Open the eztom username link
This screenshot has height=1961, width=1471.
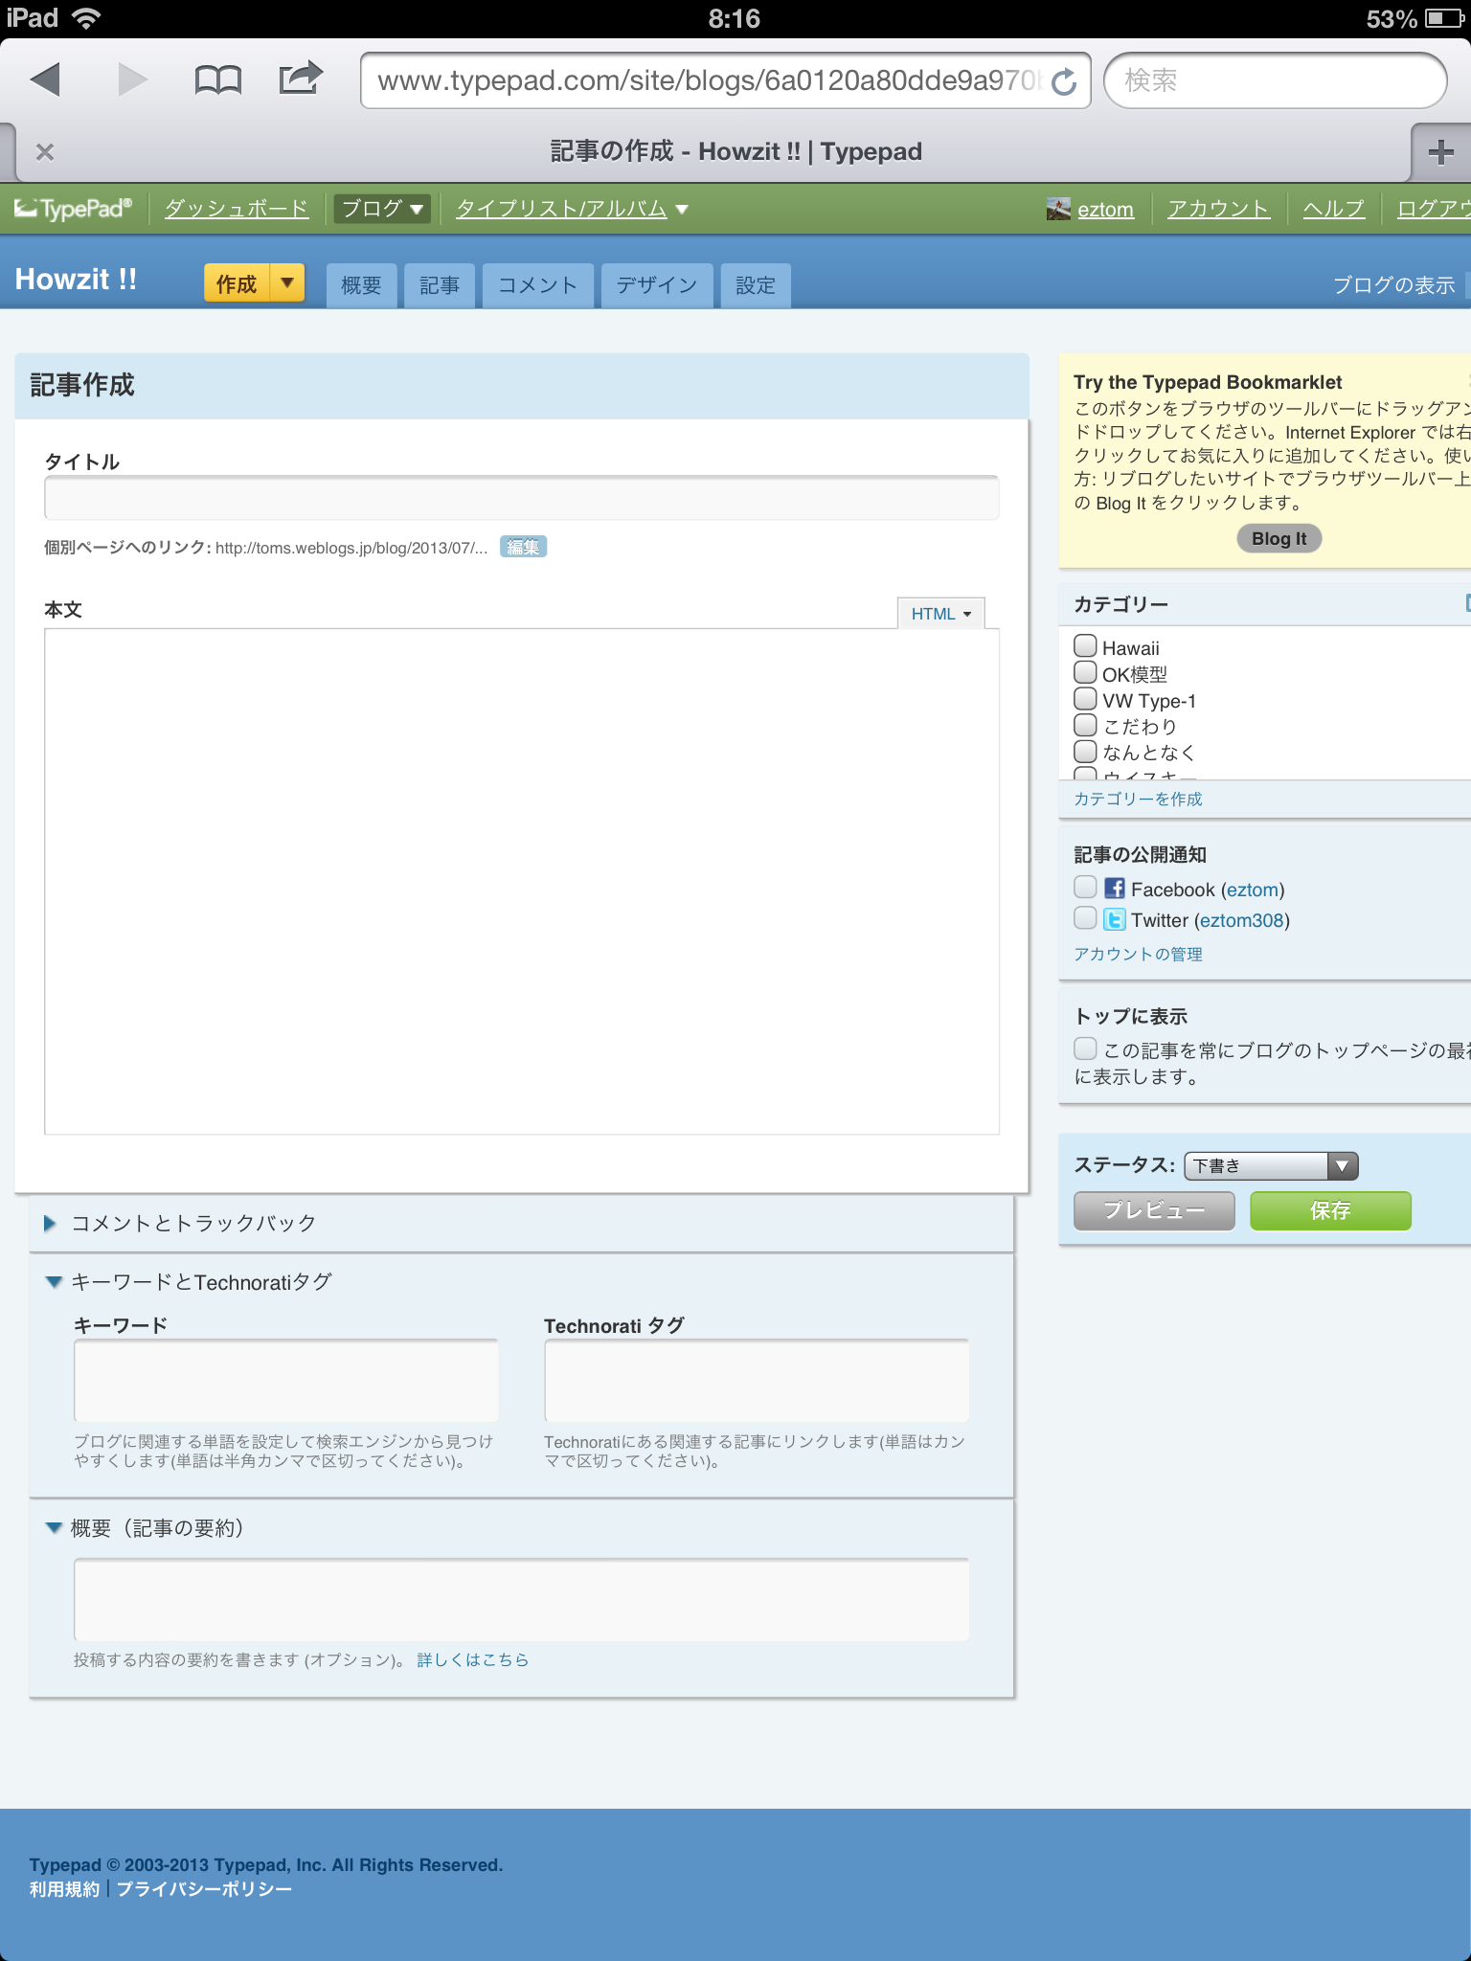[x=1105, y=209]
